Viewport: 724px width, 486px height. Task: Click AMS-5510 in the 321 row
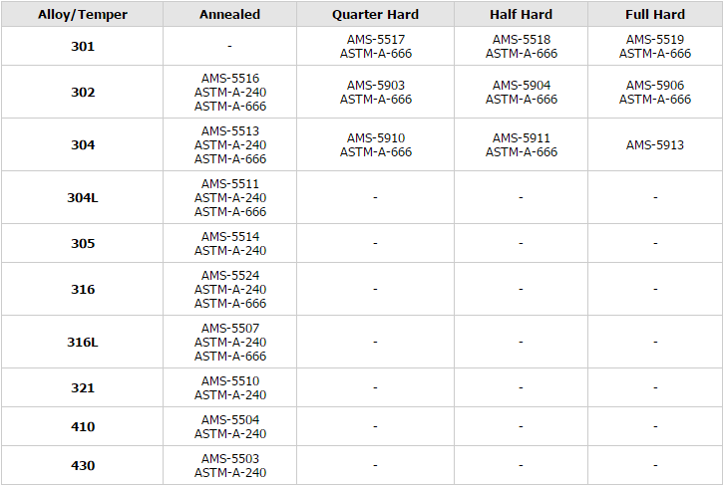click(x=230, y=381)
